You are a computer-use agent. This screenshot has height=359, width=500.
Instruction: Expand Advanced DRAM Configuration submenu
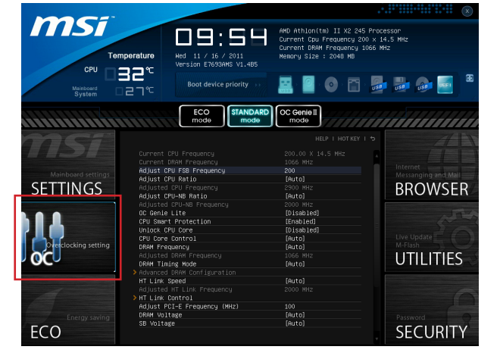(187, 273)
